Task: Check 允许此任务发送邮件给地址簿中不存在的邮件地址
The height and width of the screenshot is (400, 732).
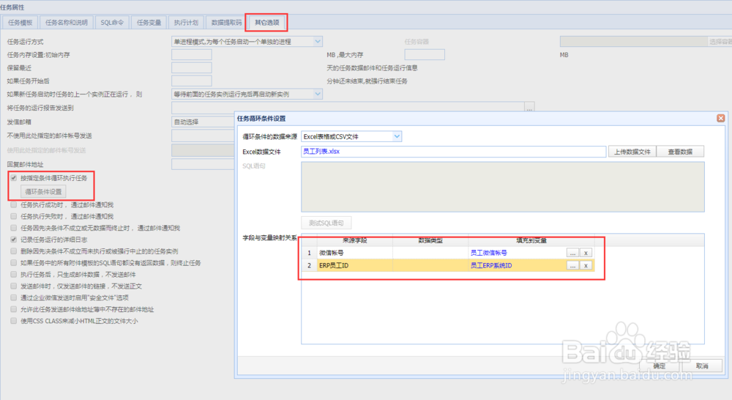Action: [14, 309]
